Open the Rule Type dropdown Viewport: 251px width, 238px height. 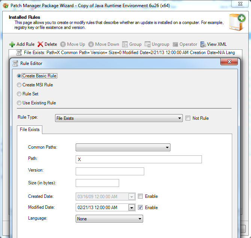pos(119,118)
